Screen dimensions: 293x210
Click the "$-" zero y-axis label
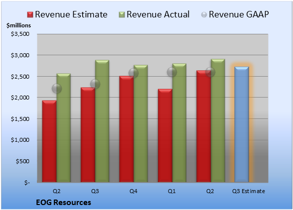tap(27, 183)
